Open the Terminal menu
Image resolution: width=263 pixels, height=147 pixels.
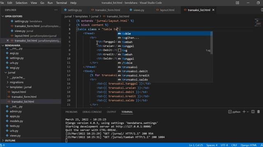(x=61, y=3)
